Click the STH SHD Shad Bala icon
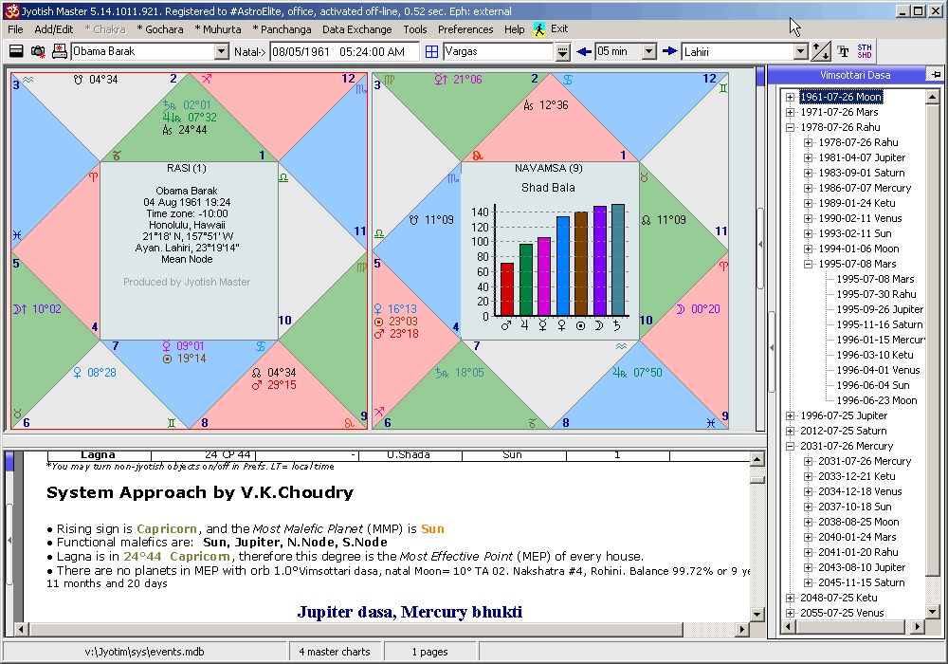This screenshot has width=948, height=664. (x=865, y=51)
